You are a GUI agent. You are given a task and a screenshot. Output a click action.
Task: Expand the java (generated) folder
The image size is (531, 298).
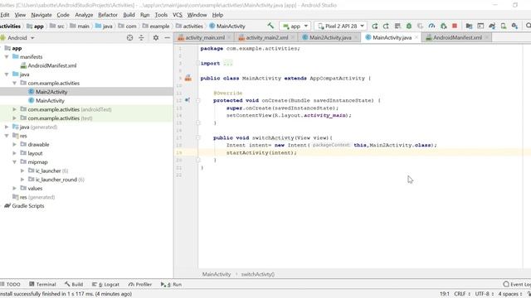[7, 127]
